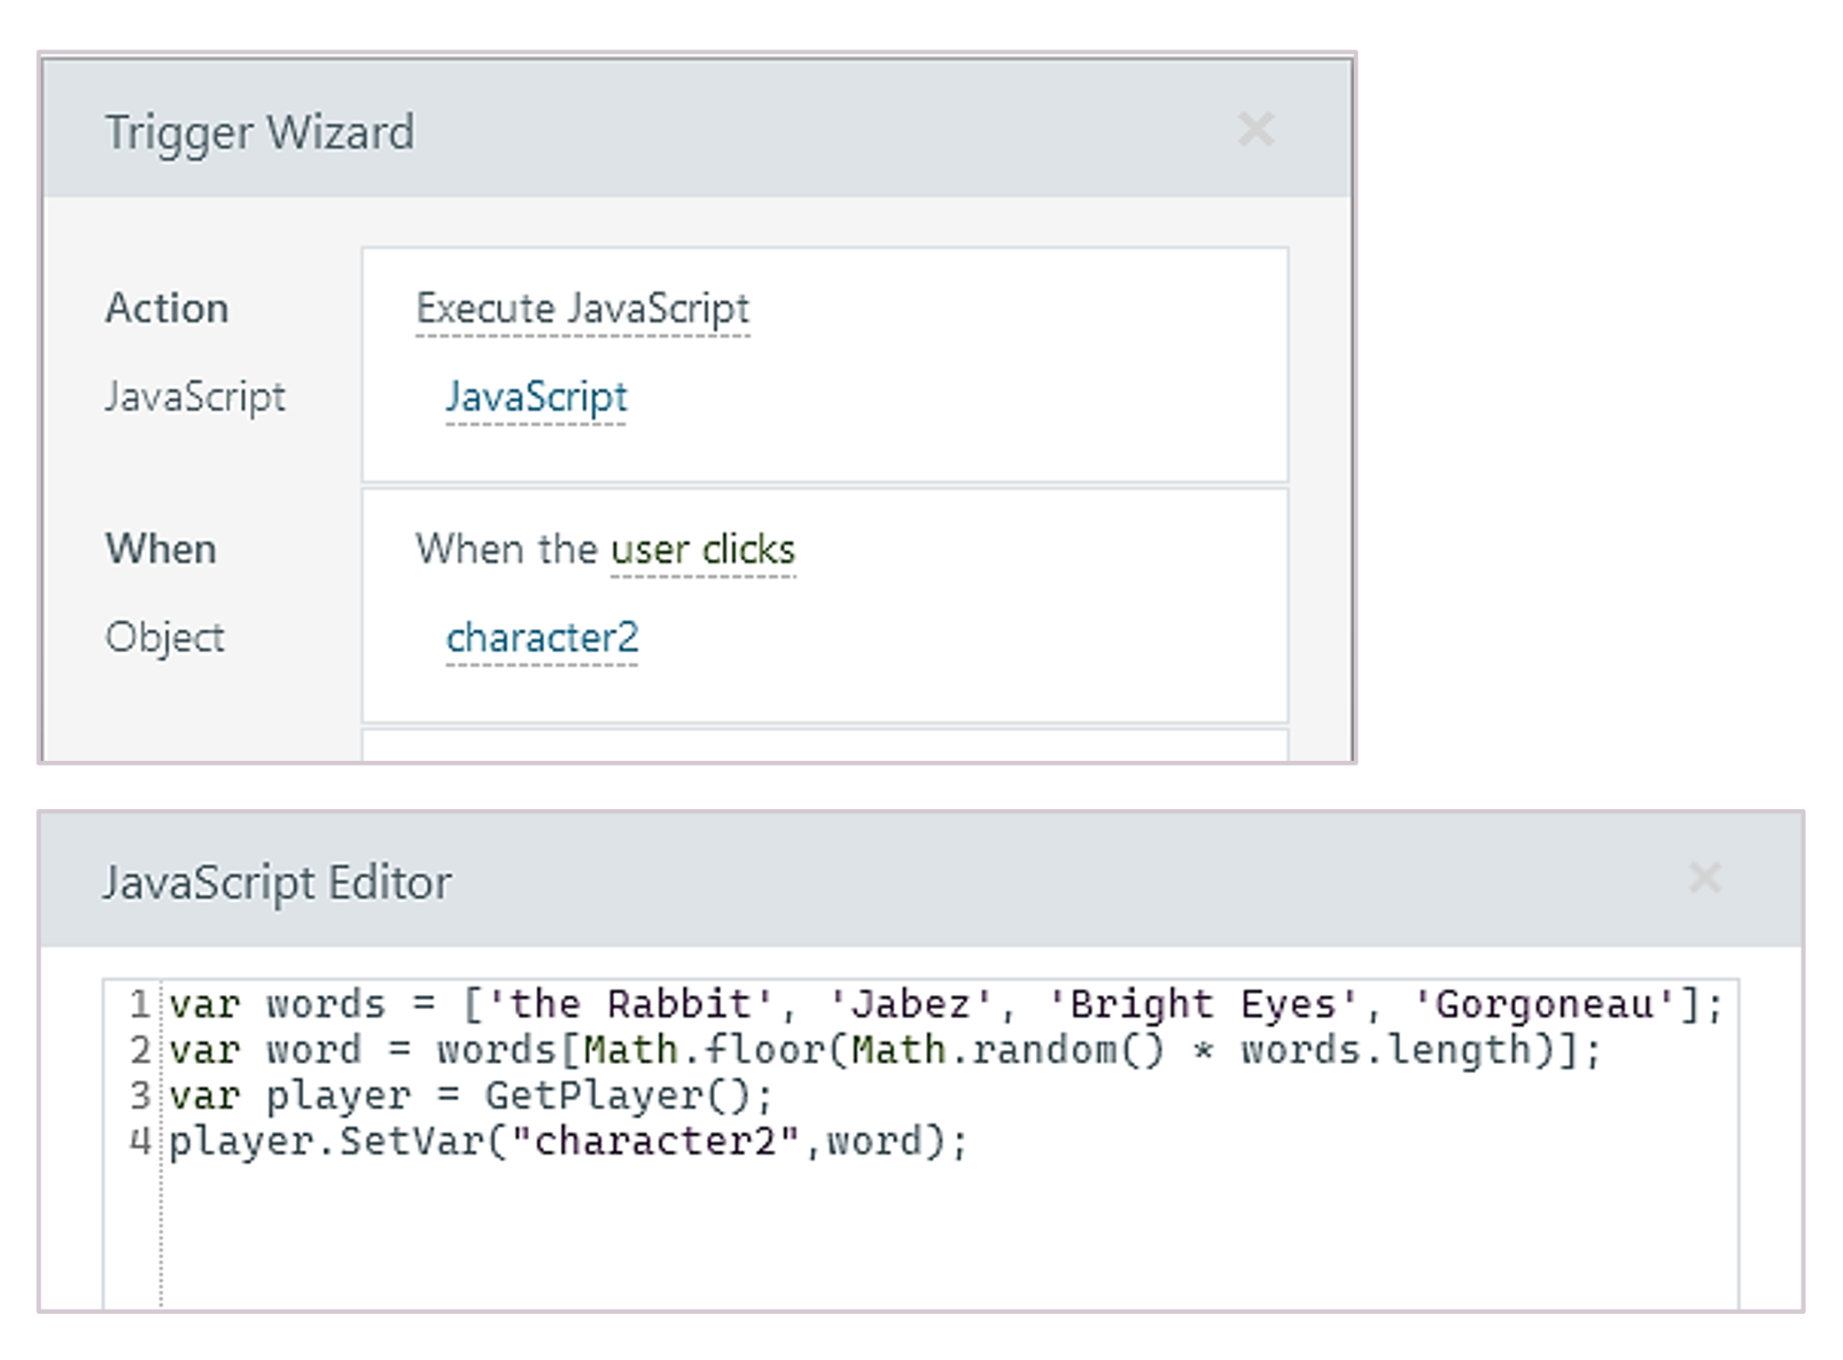Click line number 4 in the gutter
Screen dimensions: 1843x1360
[140, 1140]
